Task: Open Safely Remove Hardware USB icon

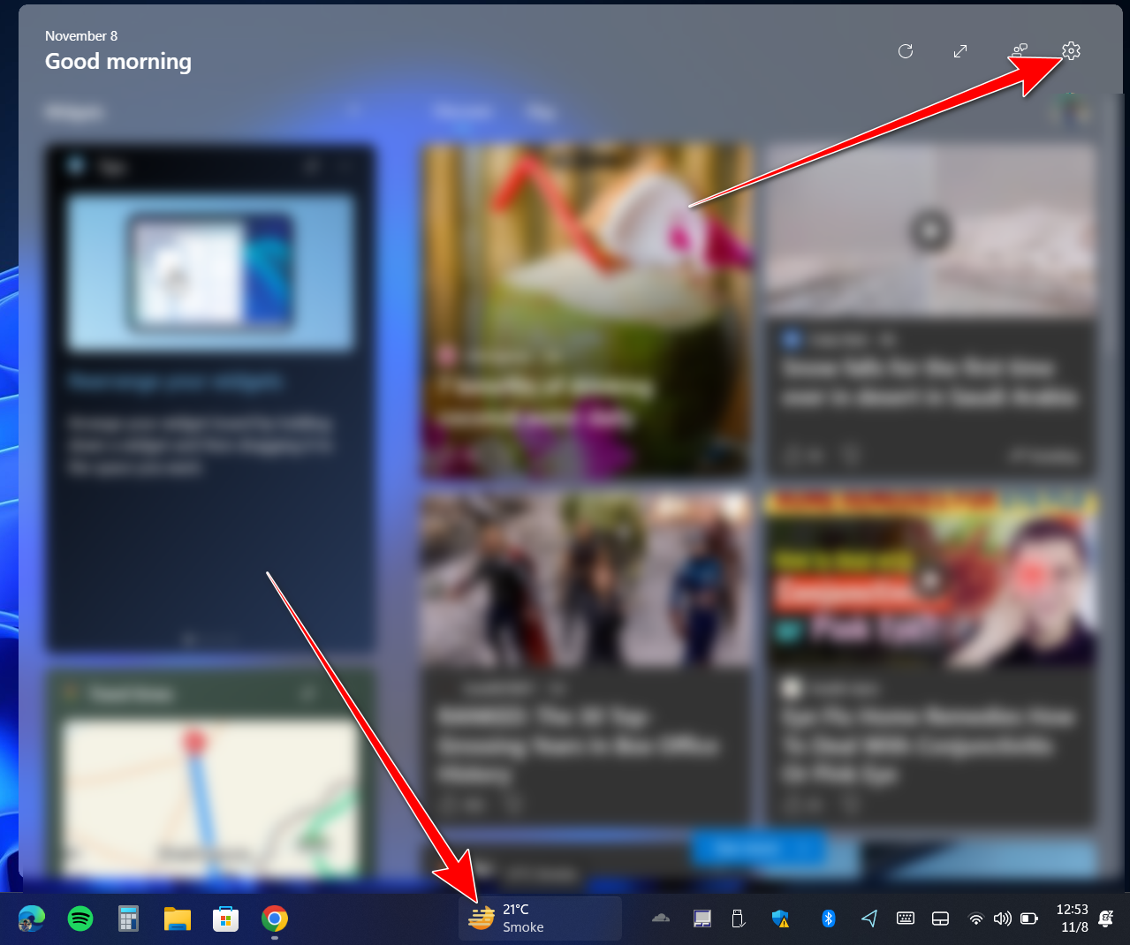Action: (x=739, y=919)
